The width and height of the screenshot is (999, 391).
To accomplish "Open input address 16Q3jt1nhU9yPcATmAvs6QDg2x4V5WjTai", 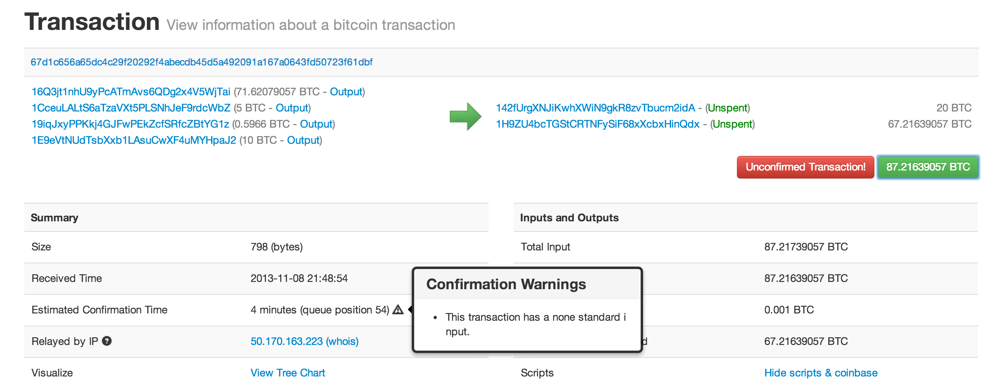I will 131,92.
